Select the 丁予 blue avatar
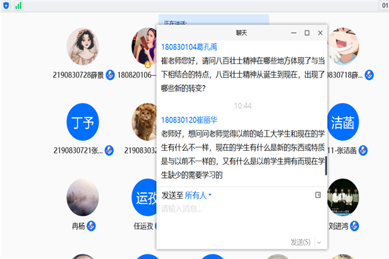This screenshot has width=389, height=259. point(83,122)
